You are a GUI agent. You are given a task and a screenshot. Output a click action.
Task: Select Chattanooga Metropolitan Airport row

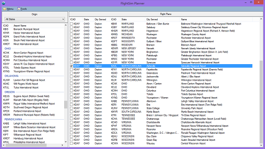point(161,119)
